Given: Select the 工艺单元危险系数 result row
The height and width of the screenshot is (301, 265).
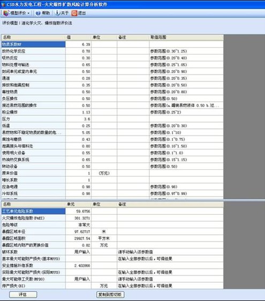Looking at the screenshot, I should tap(112, 212).
